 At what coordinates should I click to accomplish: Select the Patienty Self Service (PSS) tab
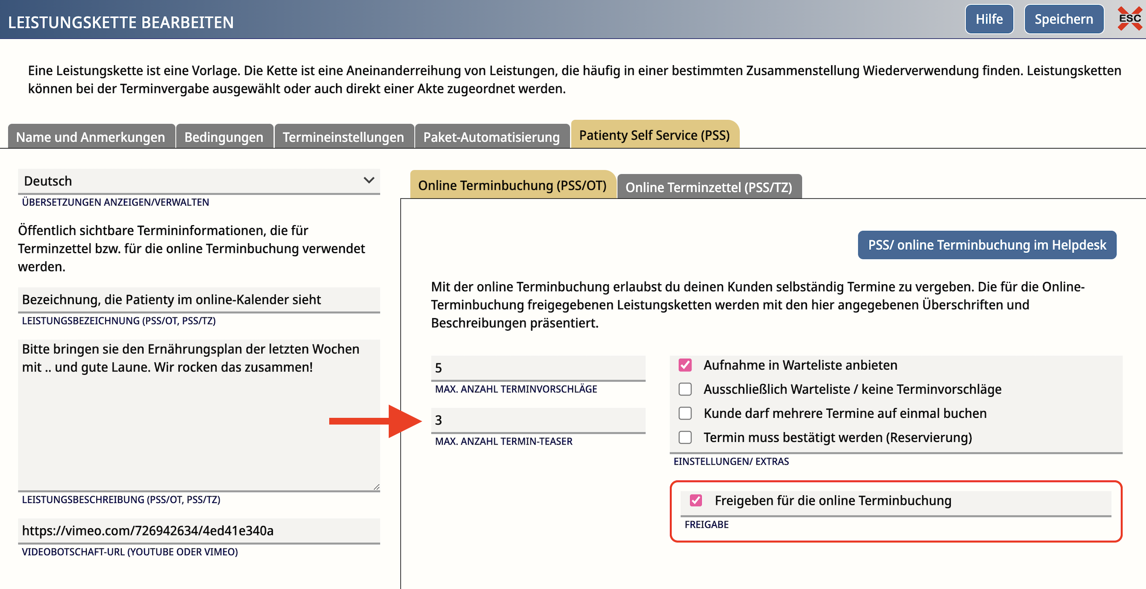pos(655,135)
